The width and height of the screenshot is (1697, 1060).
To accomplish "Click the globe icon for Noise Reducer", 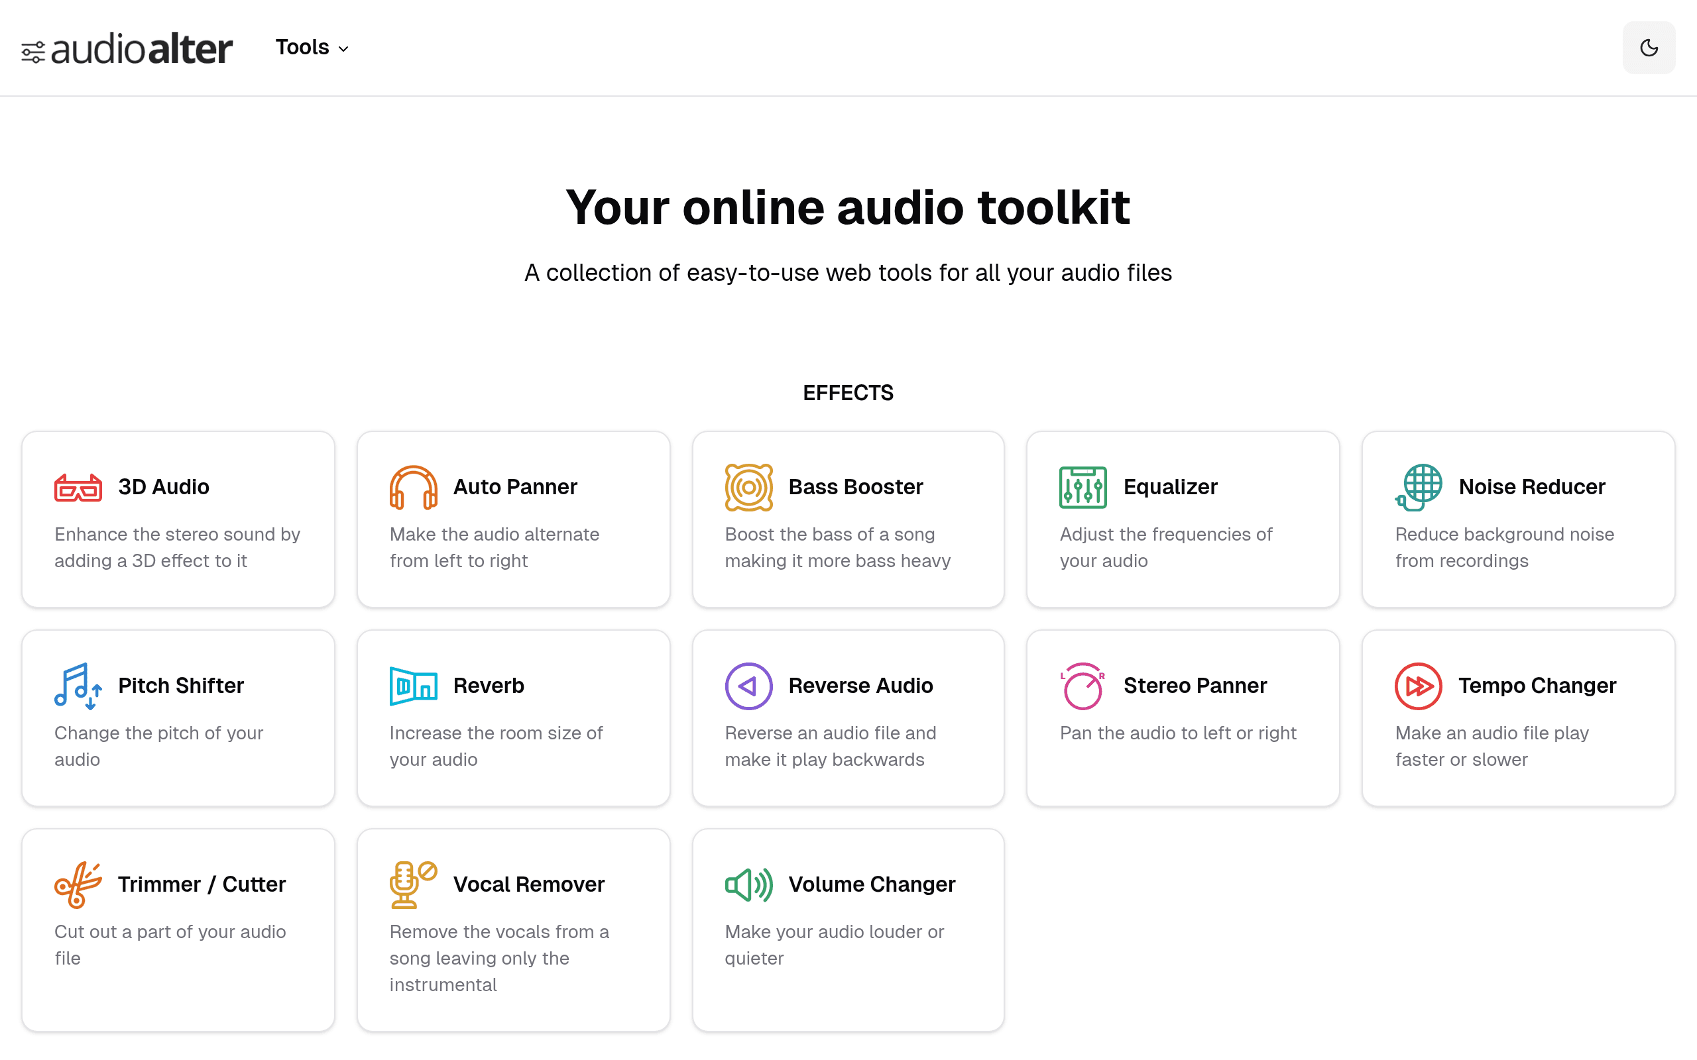I will 1418,487.
